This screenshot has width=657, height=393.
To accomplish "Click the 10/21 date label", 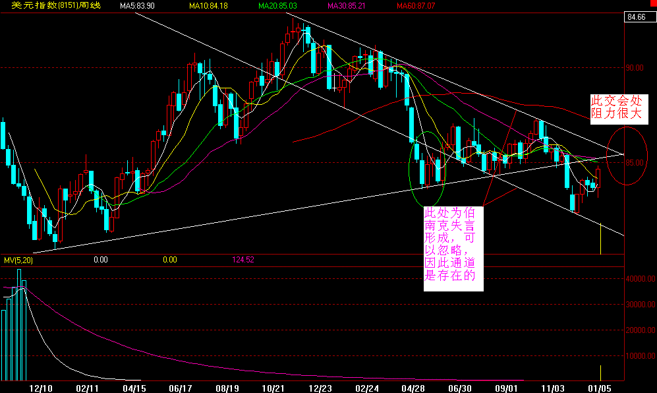I will (x=273, y=388).
